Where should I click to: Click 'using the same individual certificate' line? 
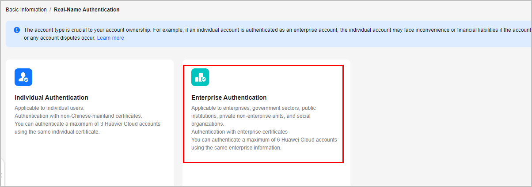click(x=57, y=132)
